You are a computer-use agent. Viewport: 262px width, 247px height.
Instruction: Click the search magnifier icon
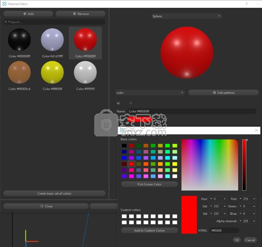click(x=6, y=22)
